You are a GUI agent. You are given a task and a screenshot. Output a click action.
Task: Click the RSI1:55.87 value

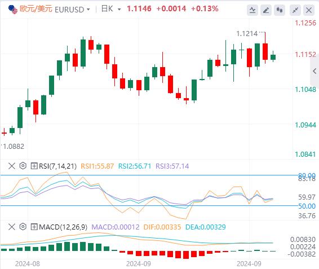coord(98,166)
